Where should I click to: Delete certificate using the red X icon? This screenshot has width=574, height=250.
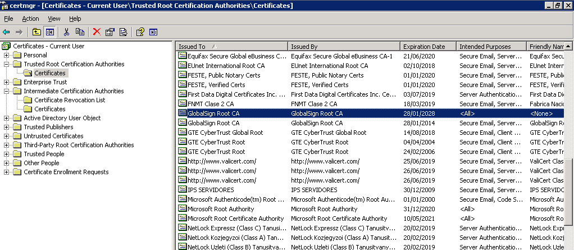click(x=97, y=32)
